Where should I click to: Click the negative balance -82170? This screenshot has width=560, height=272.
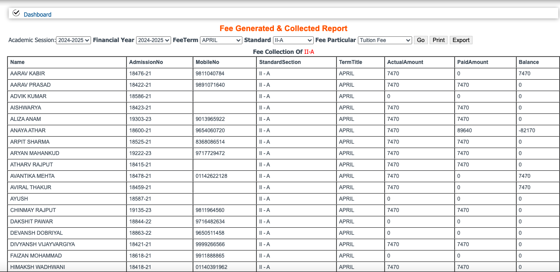pyautogui.click(x=527, y=131)
